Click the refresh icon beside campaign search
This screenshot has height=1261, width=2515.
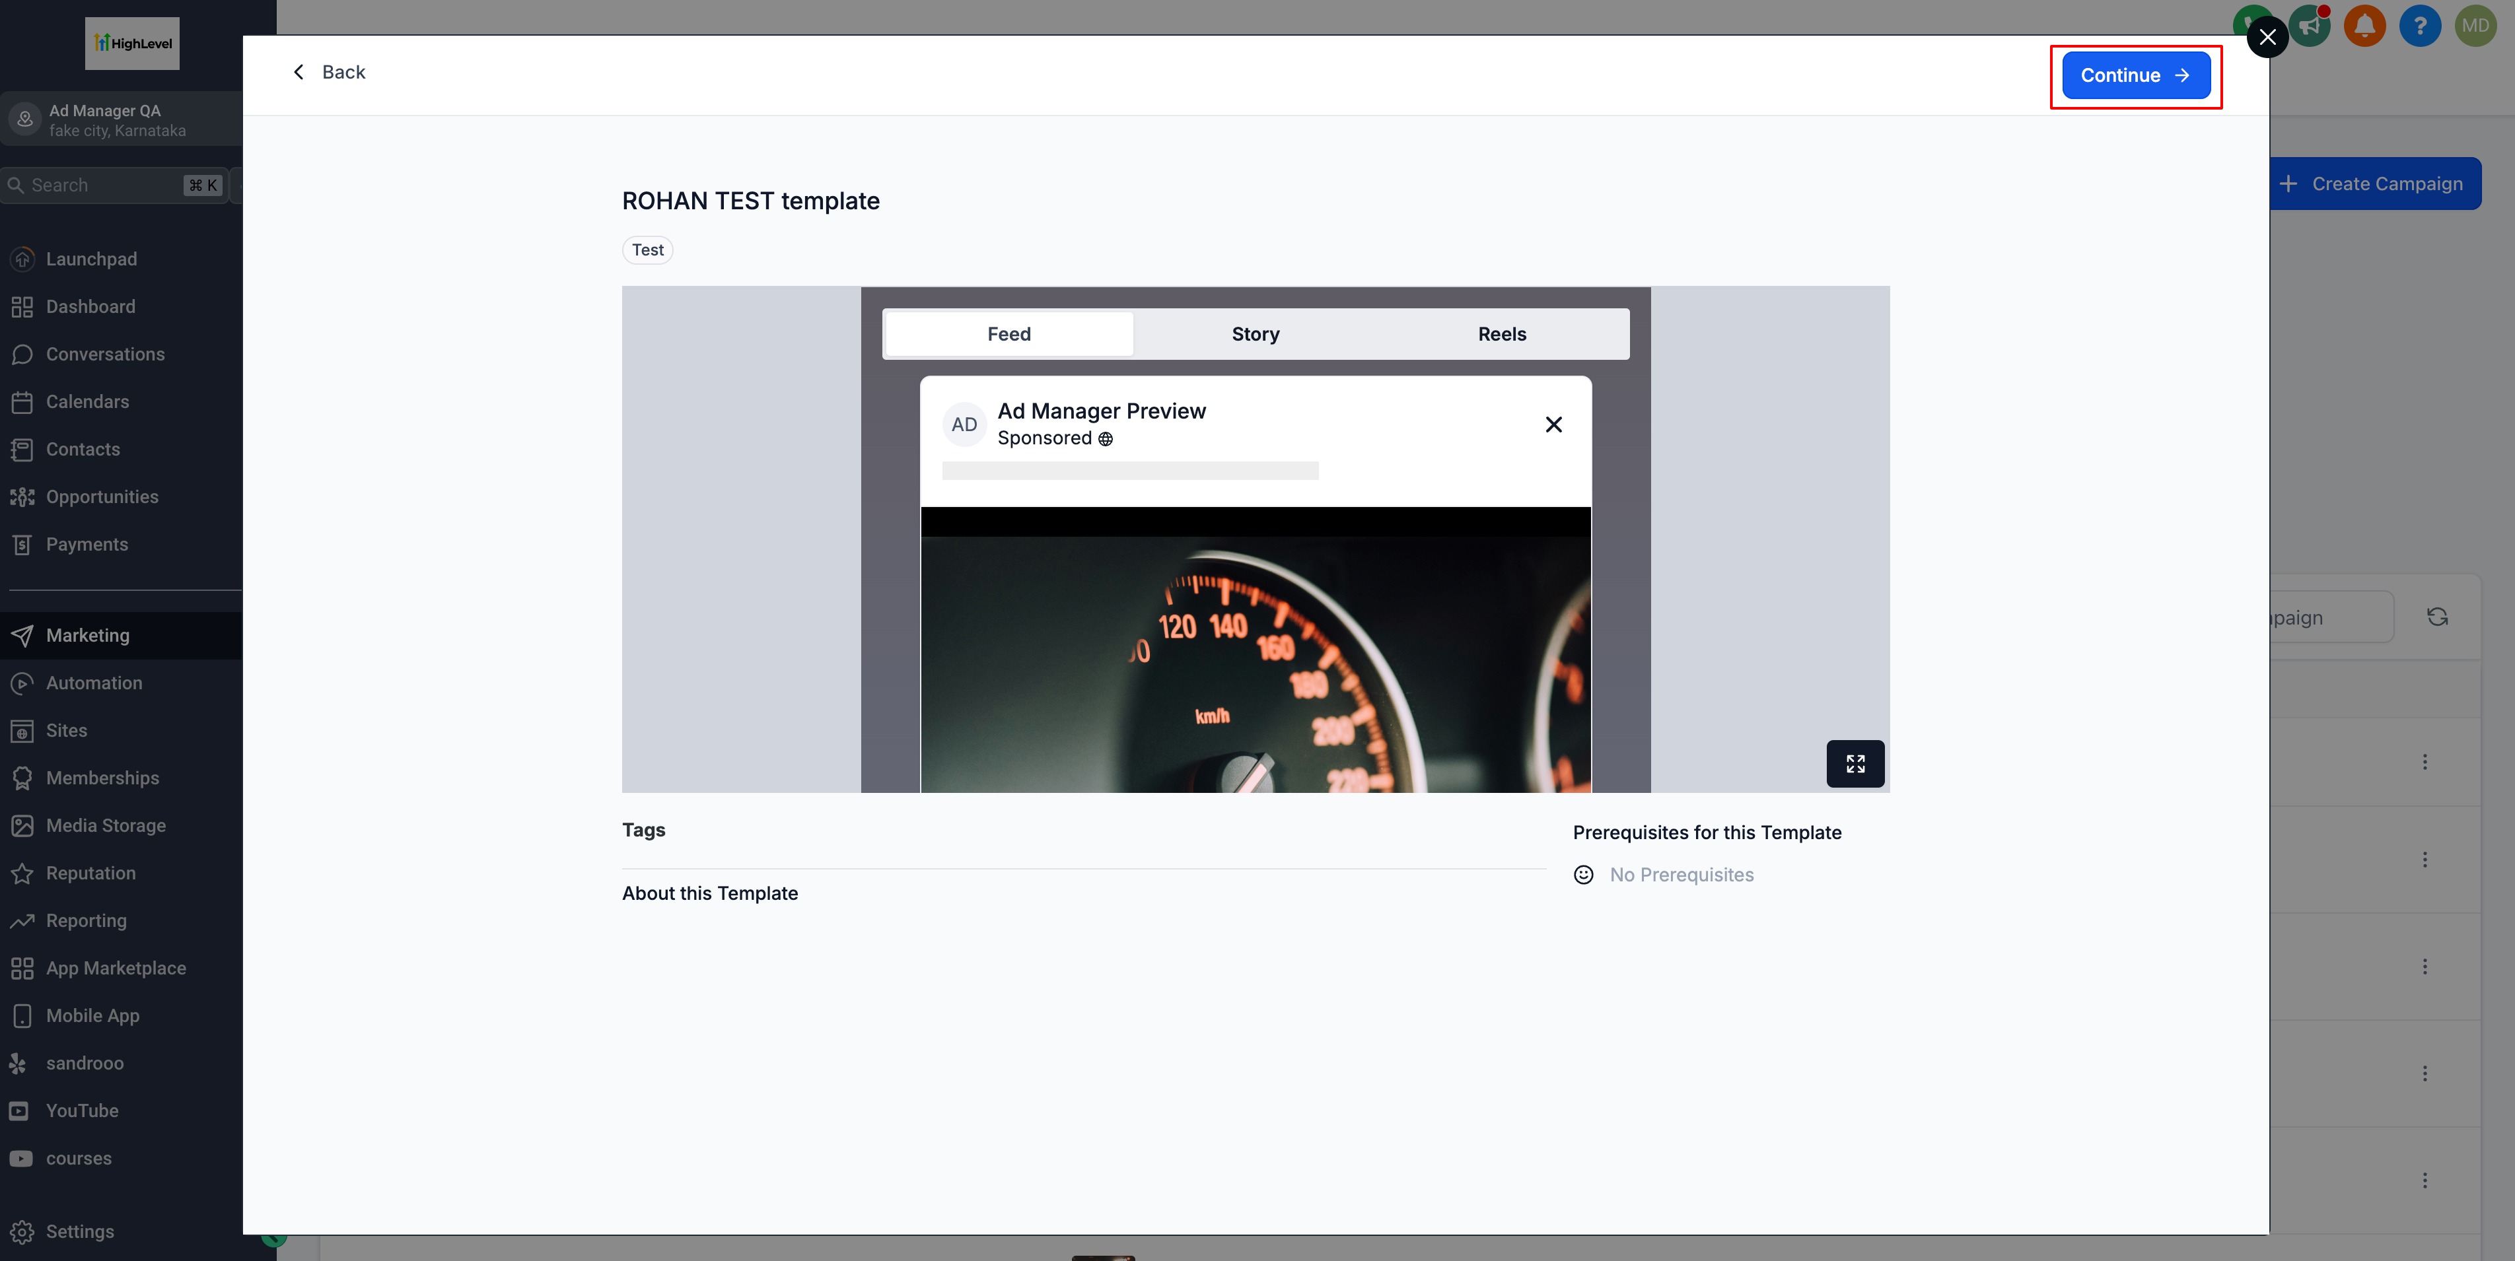(2437, 617)
